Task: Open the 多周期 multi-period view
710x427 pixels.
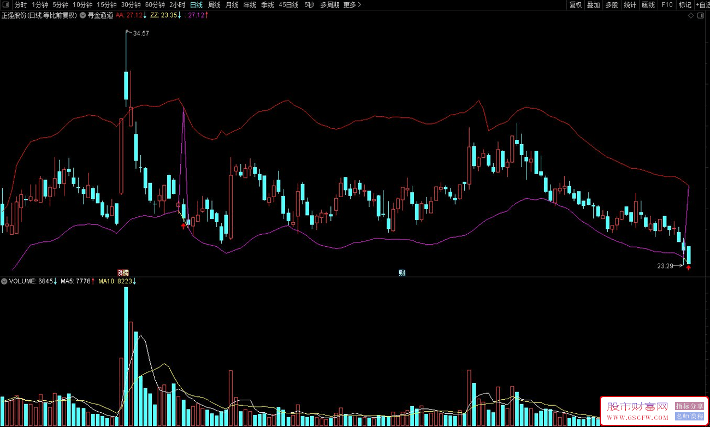Action: pos(329,5)
